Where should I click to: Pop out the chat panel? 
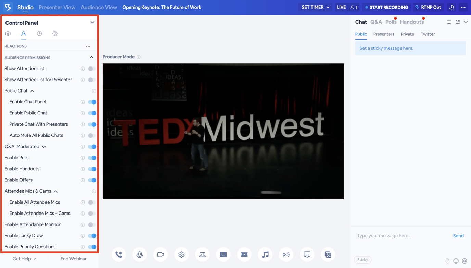tap(458, 22)
